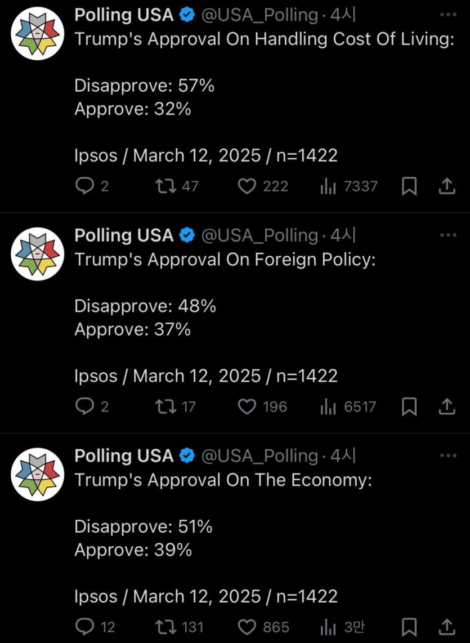470x643 pixels.
Task: Like the Cost Of Living approval tweet
Action: 247,186
